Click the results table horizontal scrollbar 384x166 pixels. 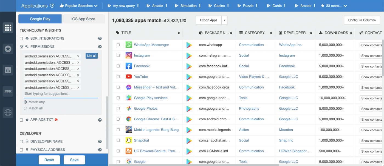(x=194, y=165)
